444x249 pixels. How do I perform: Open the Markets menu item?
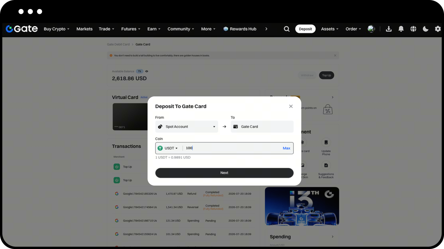(84, 29)
